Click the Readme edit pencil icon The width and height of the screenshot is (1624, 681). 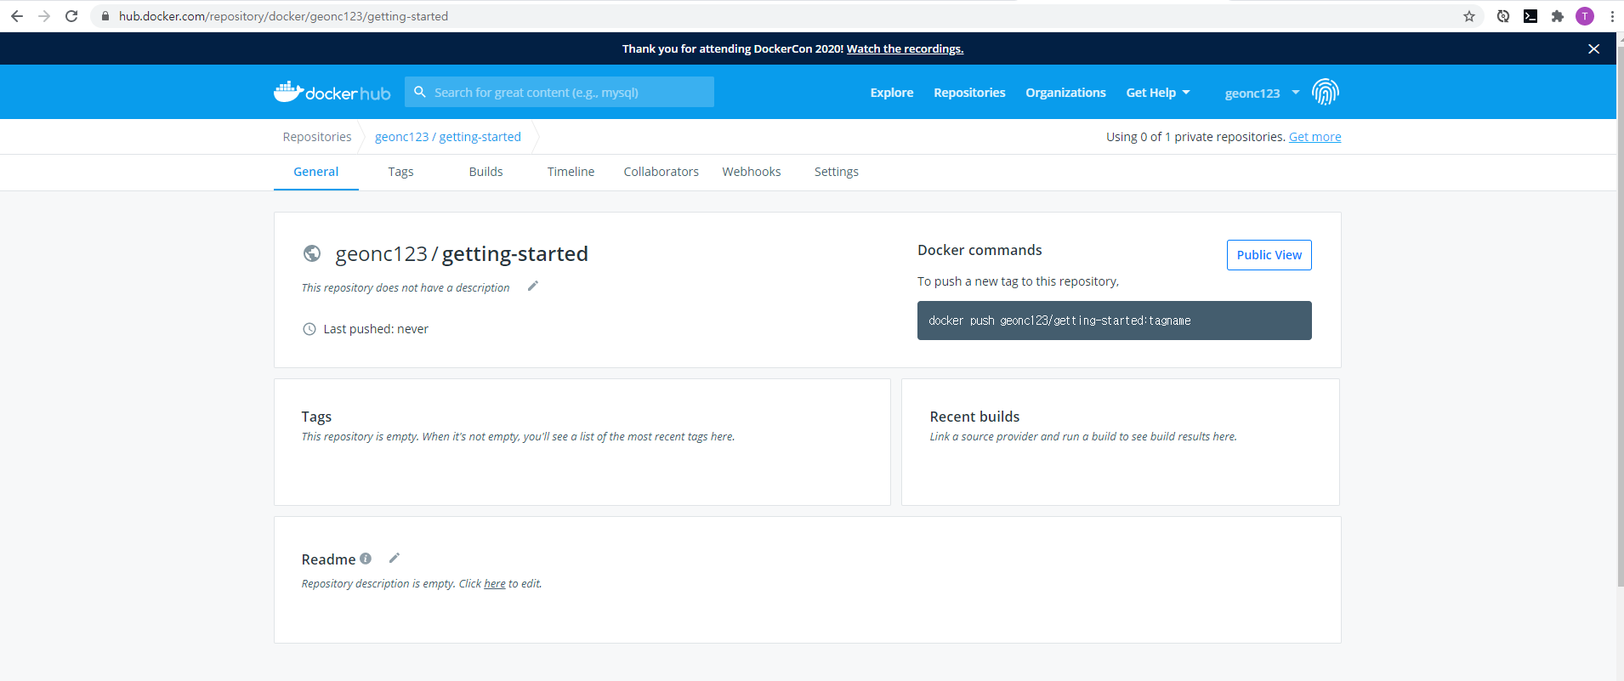[394, 558]
